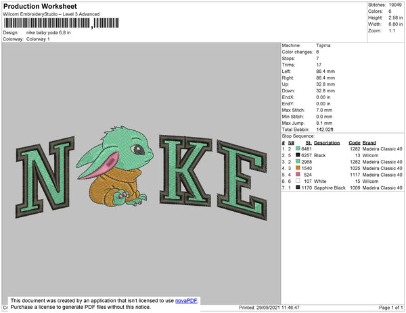
Task: Click the letter N in the design
Action: point(45,177)
